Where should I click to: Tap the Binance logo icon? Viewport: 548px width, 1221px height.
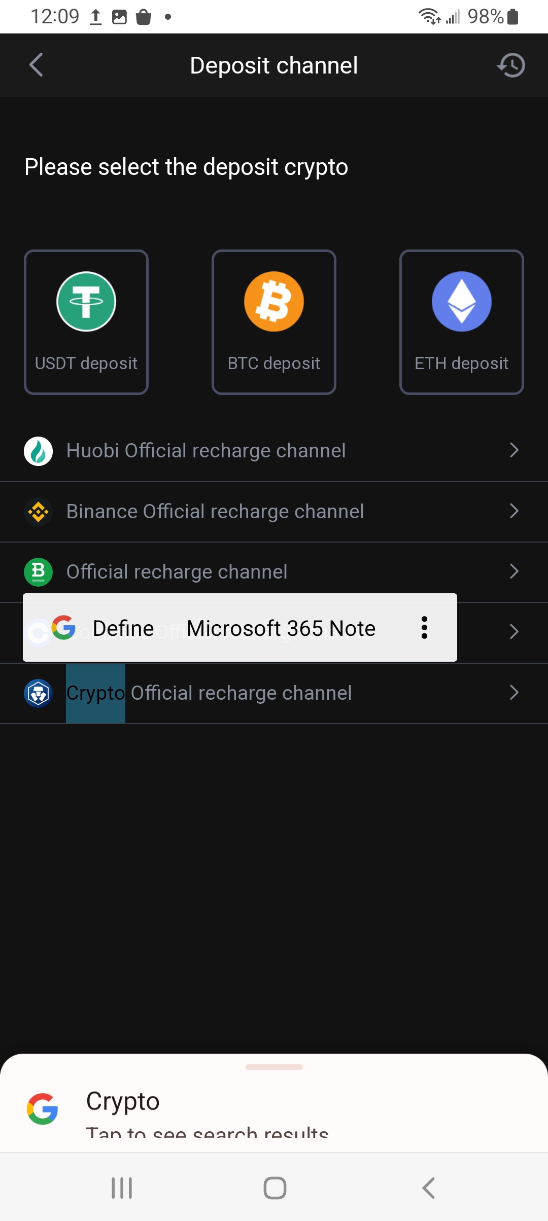(39, 512)
